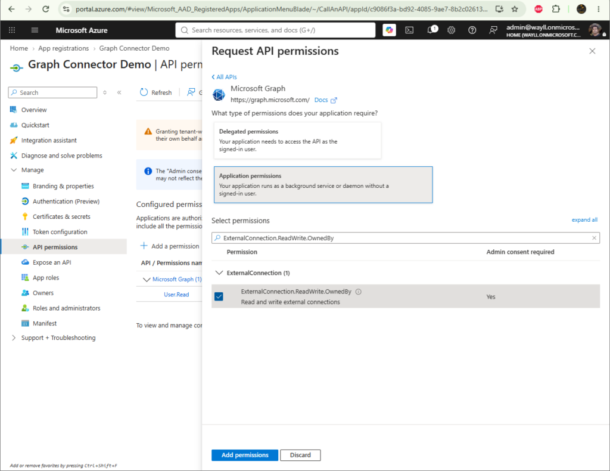This screenshot has width=610, height=471.
Task: Collapse the left menu with double chevron
Action: (119, 92)
